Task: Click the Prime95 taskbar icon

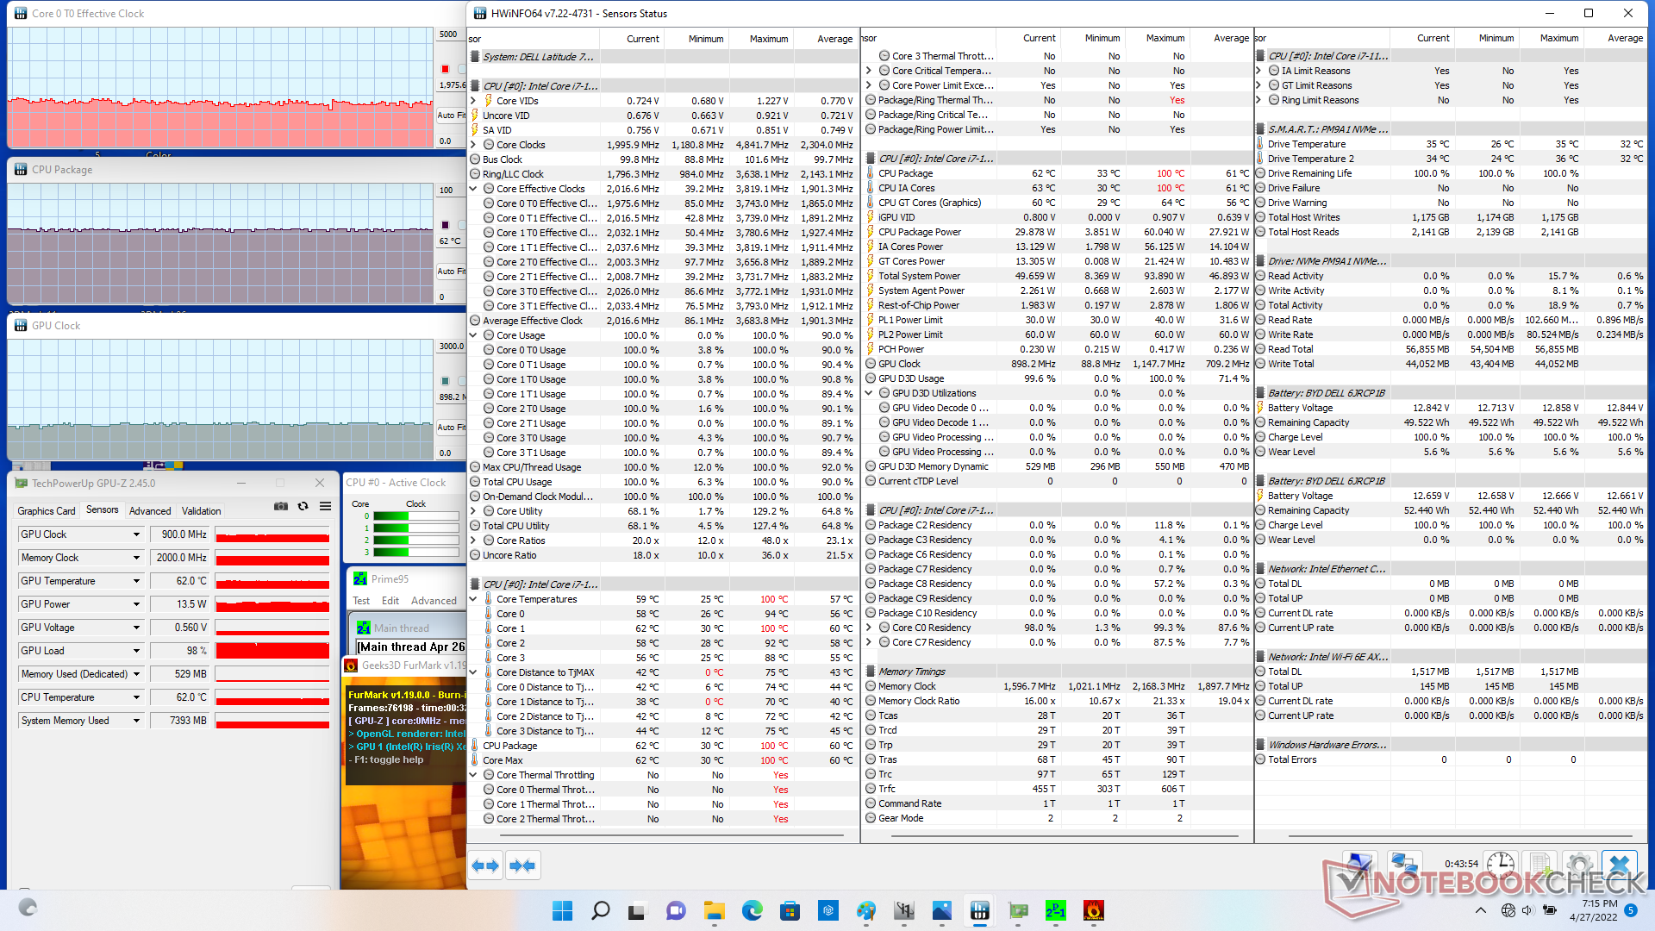Action: 1055,910
